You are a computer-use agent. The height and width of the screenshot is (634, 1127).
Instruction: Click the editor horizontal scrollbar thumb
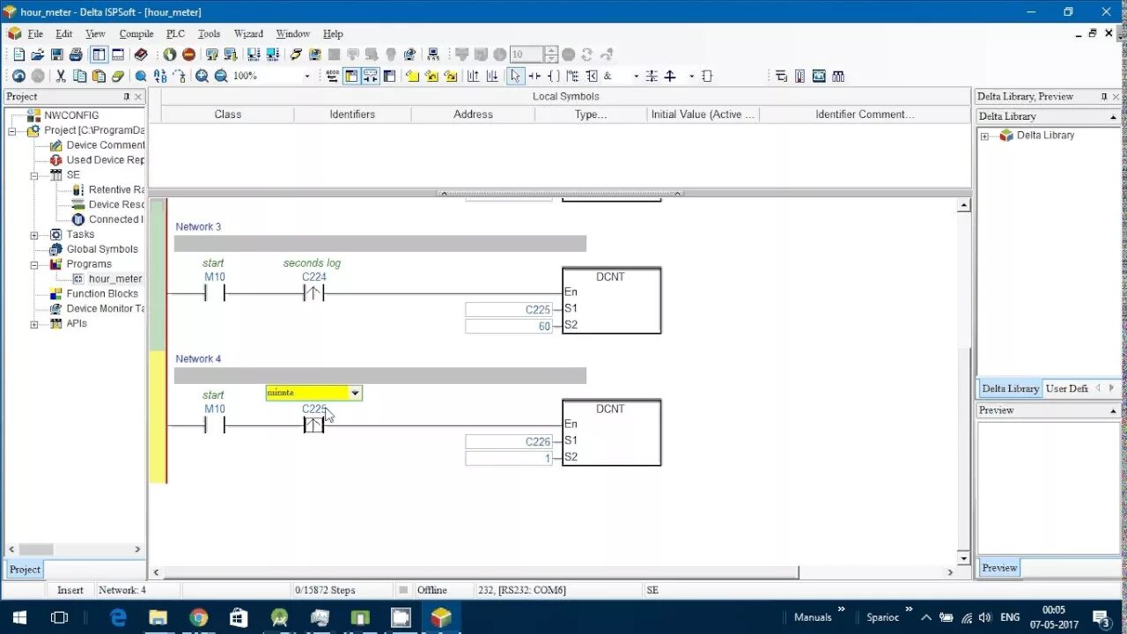point(480,572)
